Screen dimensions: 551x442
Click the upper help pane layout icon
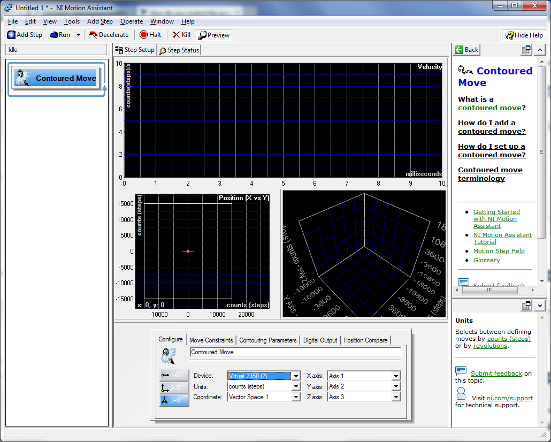[x=526, y=50]
